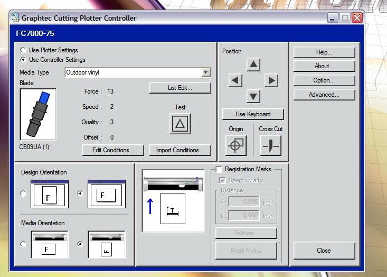Click the FC7000-75 model heading

pyautogui.click(x=35, y=33)
